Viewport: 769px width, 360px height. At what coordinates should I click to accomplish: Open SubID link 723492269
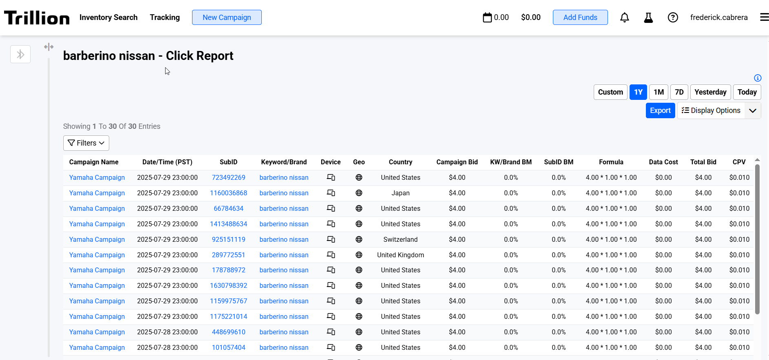click(228, 177)
